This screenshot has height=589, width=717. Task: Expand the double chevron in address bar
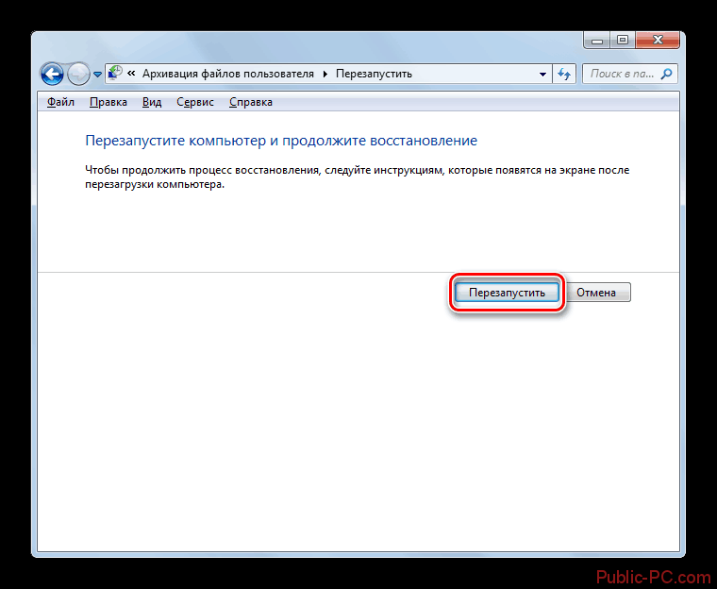tap(132, 74)
